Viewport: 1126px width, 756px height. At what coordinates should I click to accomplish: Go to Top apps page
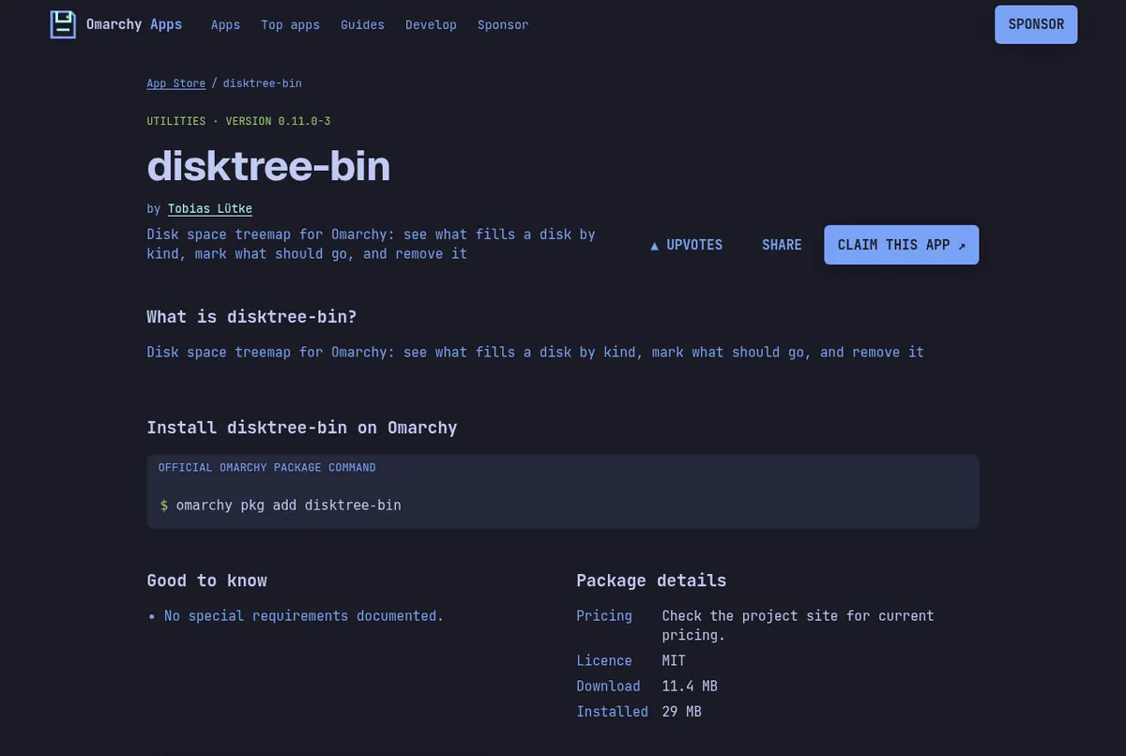click(291, 25)
